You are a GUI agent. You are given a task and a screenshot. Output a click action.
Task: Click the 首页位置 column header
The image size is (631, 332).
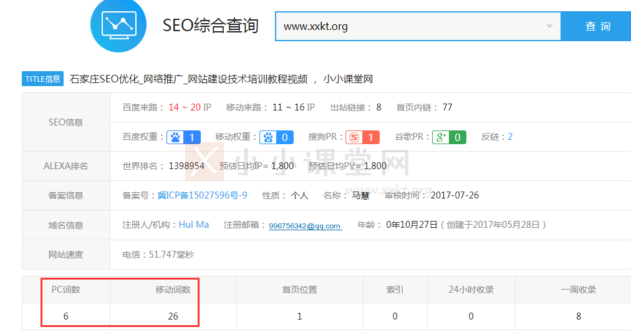coord(299,290)
